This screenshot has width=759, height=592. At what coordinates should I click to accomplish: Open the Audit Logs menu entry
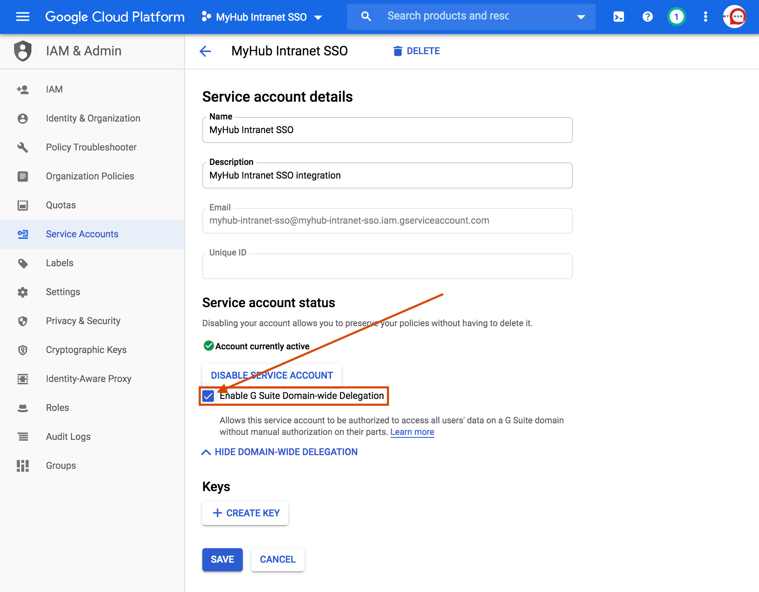[x=68, y=437]
